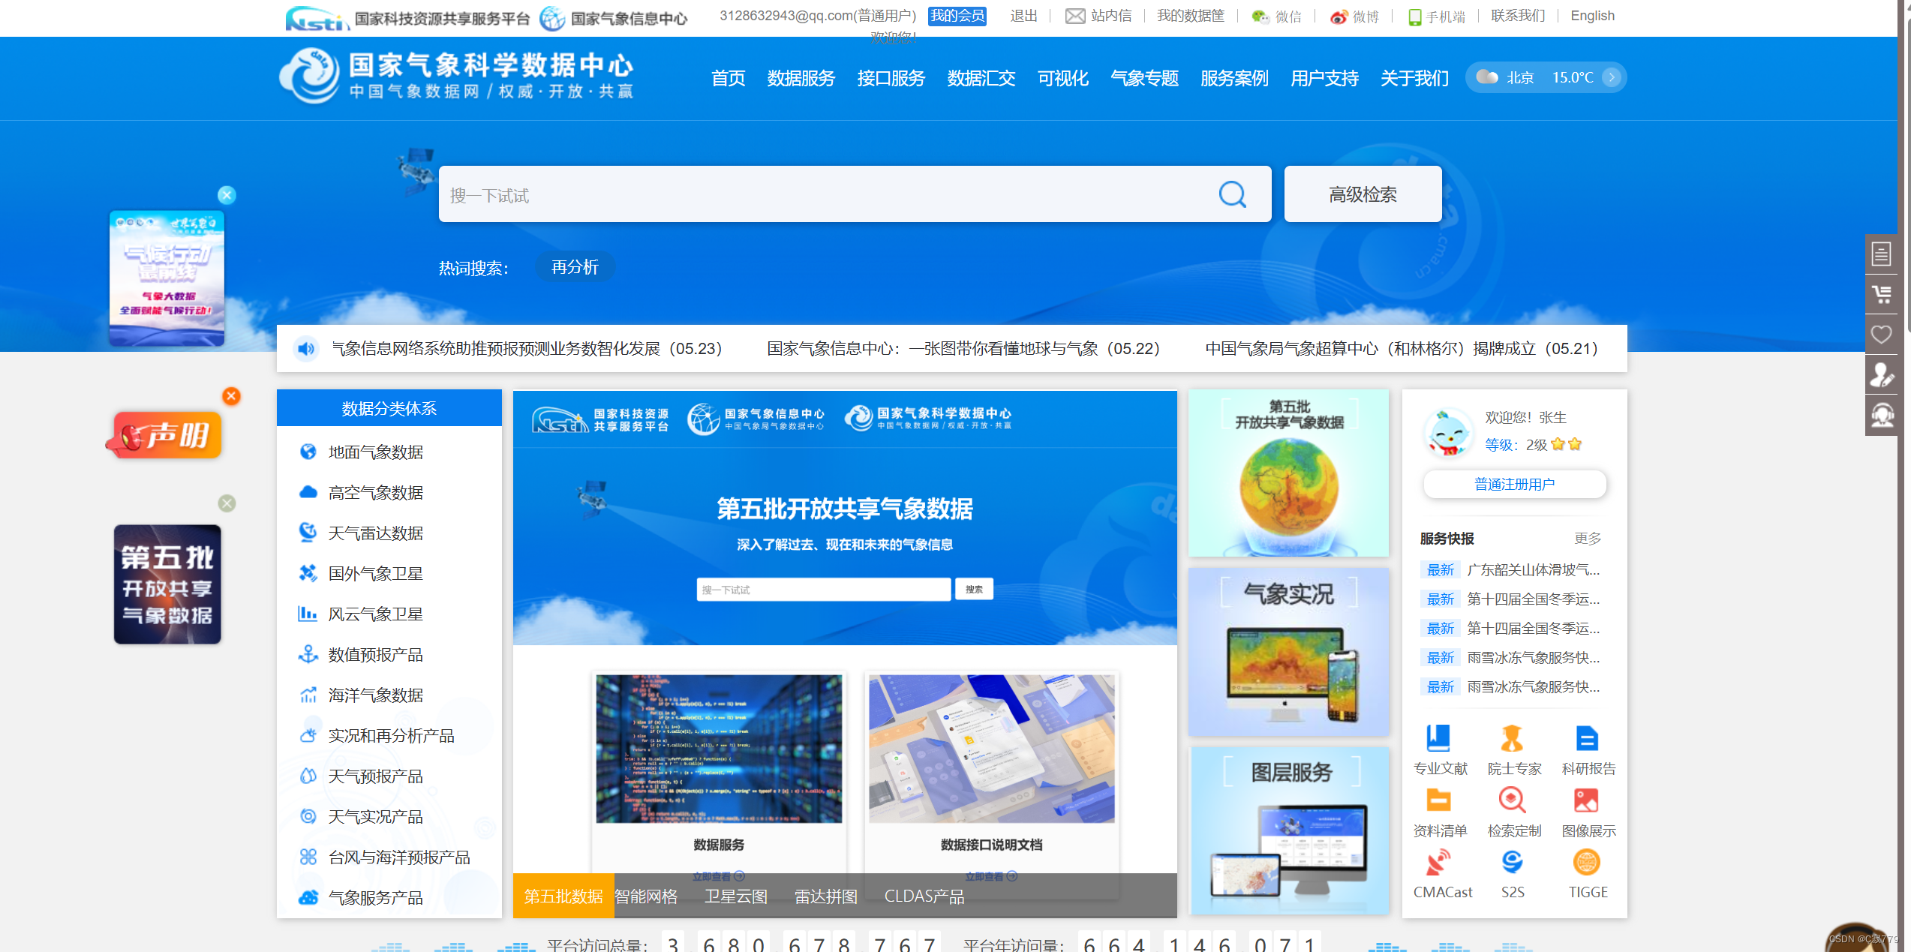Open the 可视化 navigation menu
The height and width of the screenshot is (952, 1911).
pyautogui.click(x=1062, y=78)
